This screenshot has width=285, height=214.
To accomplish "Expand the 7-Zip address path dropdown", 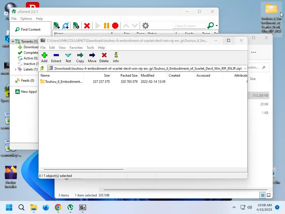I will click(x=245, y=69).
